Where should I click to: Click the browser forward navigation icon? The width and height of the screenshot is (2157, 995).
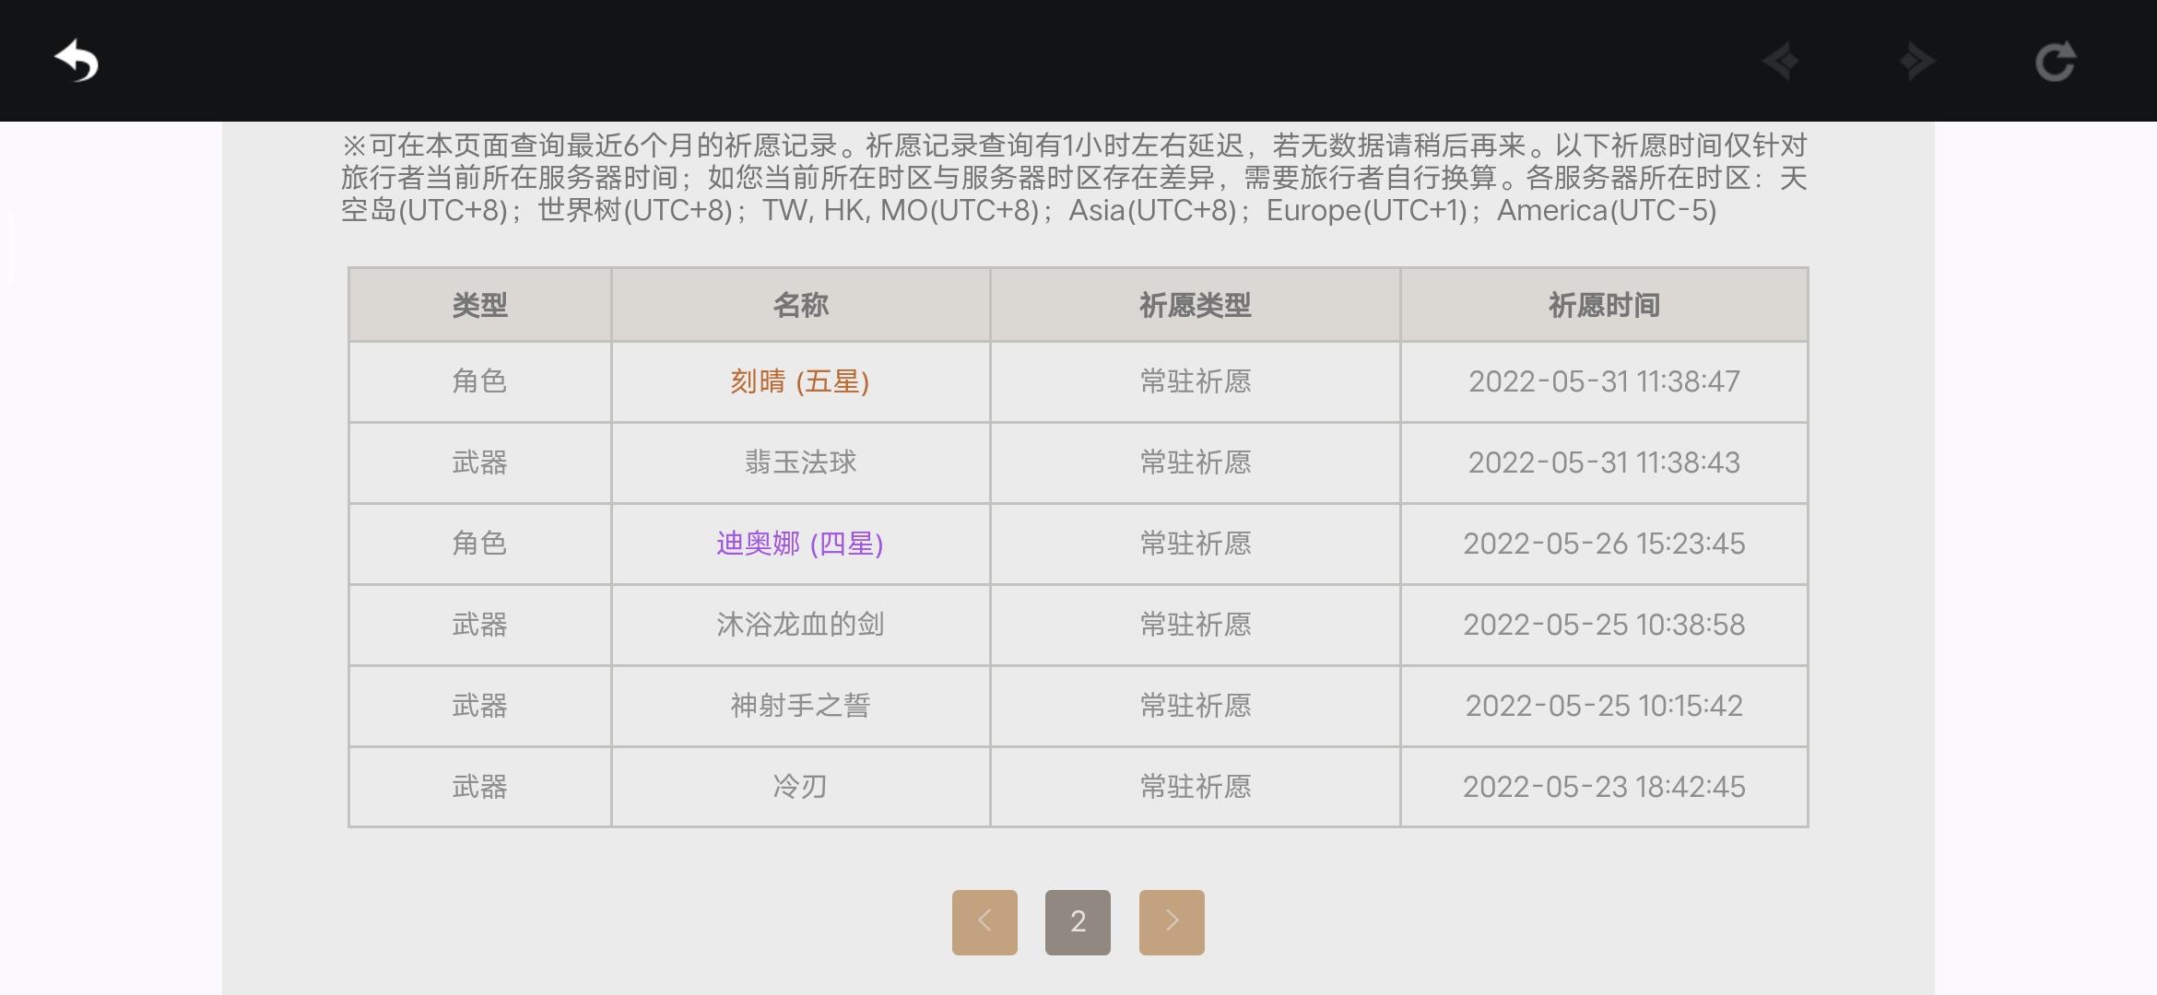pos(1917,62)
